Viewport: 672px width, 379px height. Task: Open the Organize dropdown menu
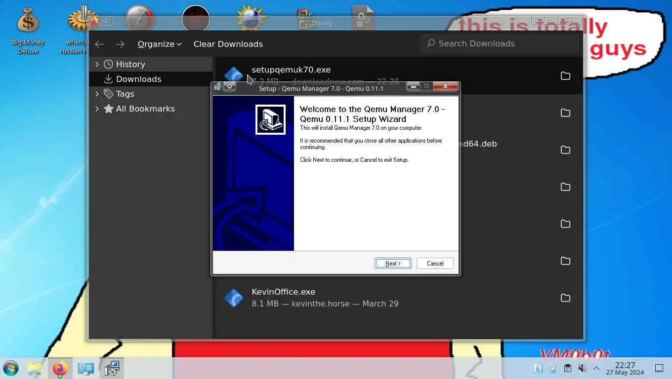point(160,44)
